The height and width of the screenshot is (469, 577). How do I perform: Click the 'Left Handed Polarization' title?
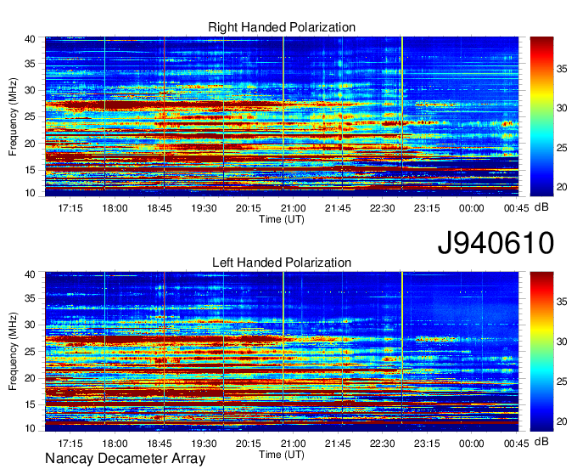(282, 263)
